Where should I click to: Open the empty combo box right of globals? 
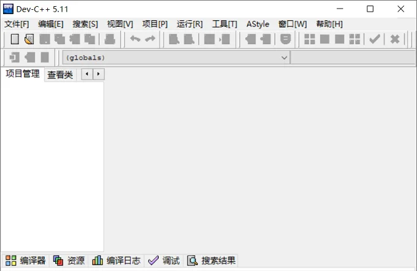click(353, 58)
